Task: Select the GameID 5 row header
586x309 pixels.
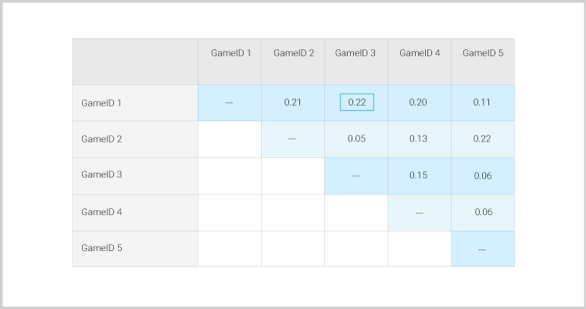Action: coord(135,249)
